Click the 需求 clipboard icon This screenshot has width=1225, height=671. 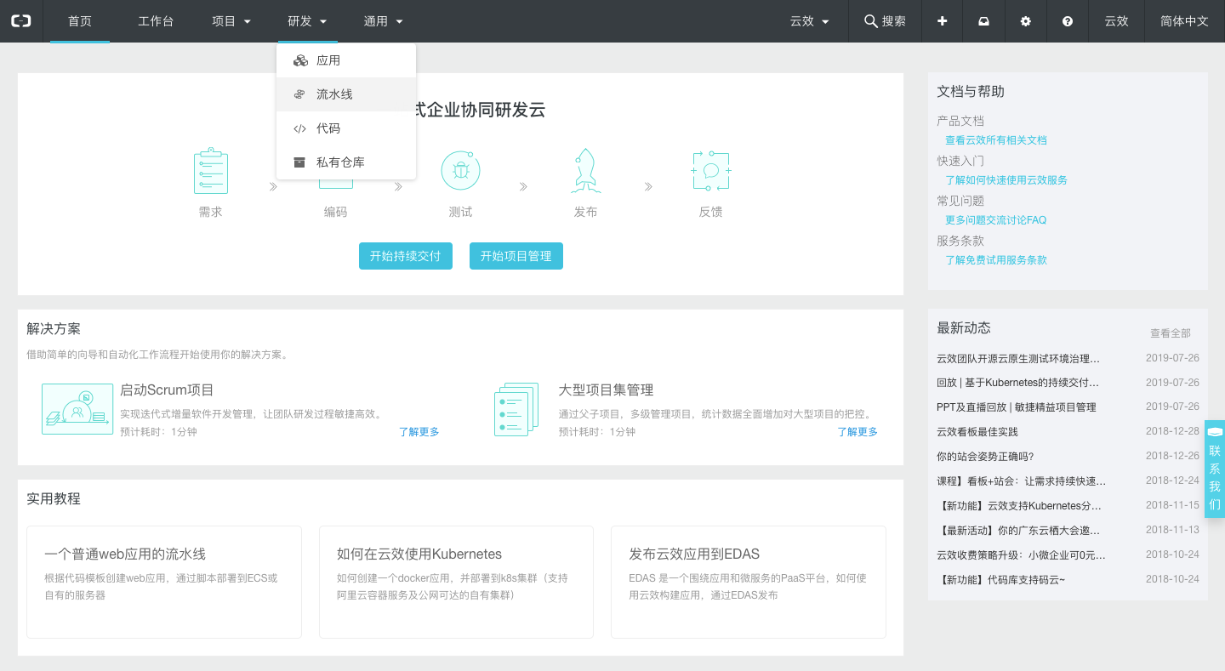(x=210, y=171)
